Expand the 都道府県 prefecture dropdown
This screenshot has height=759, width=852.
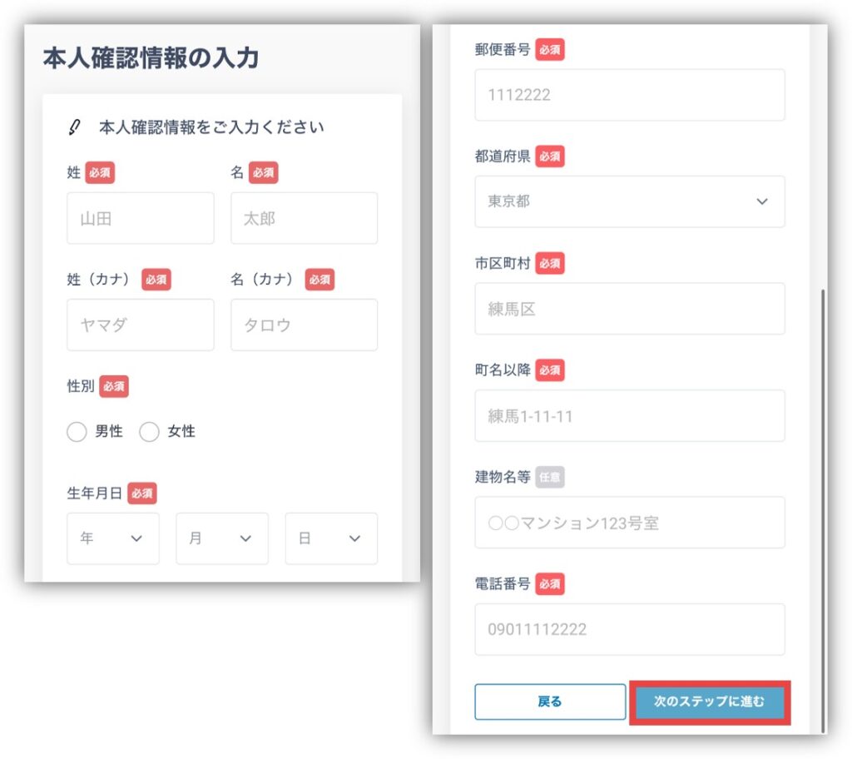[629, 201]
